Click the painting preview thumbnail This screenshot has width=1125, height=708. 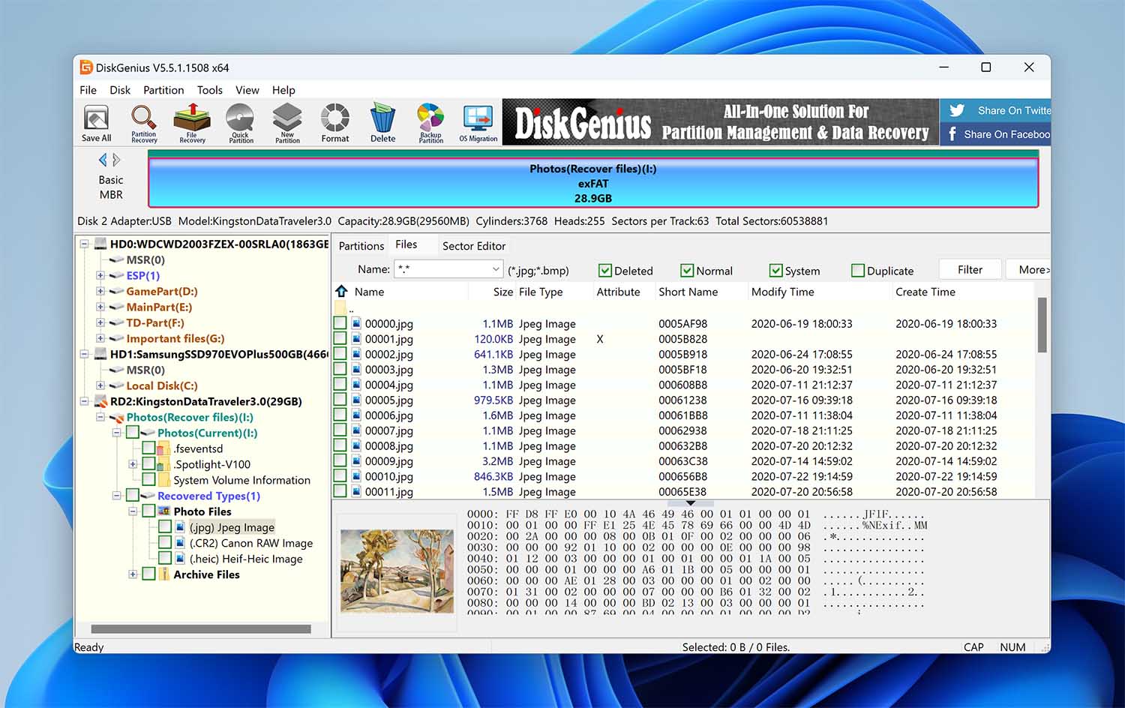pos(397,571)
